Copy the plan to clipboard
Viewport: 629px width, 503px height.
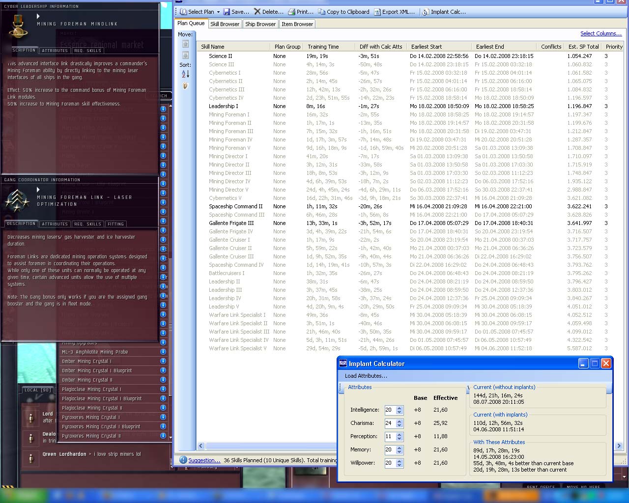pos(343,12)
